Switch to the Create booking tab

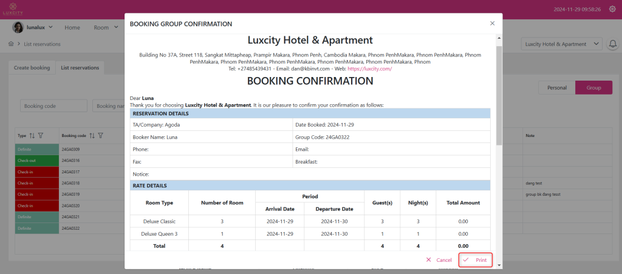[32, 68]
